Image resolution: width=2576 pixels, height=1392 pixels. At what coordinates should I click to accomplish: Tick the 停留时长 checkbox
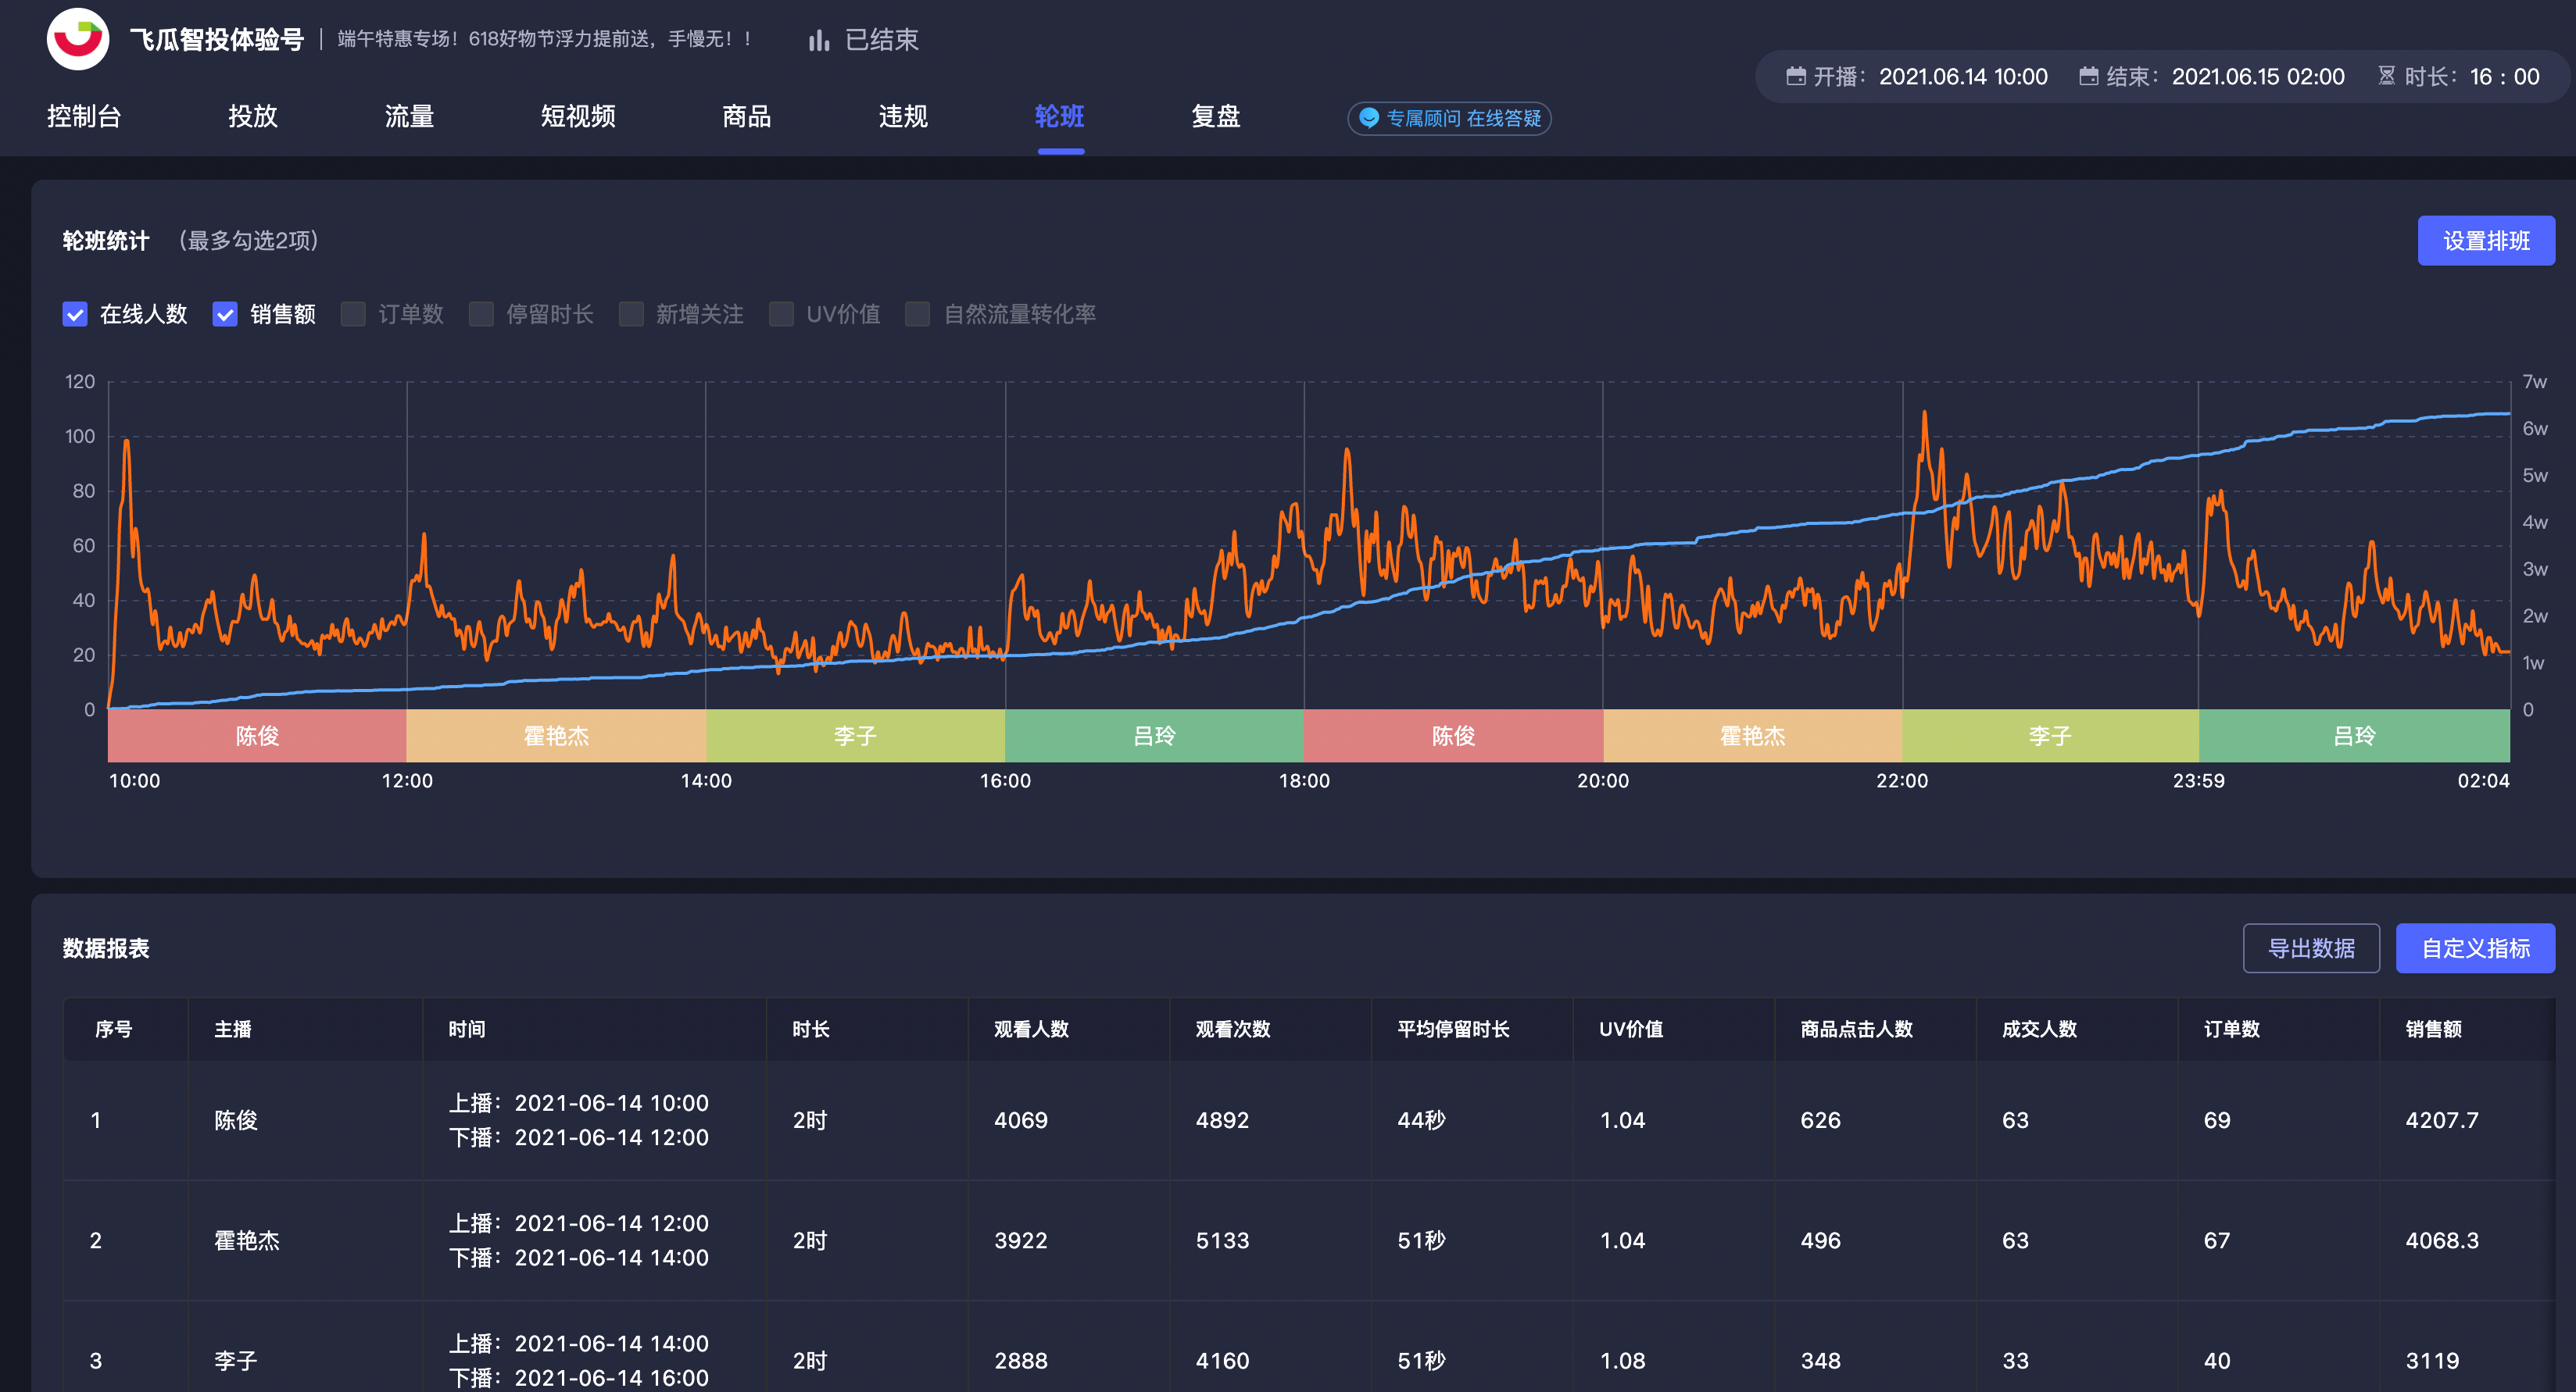click(481, 315)
